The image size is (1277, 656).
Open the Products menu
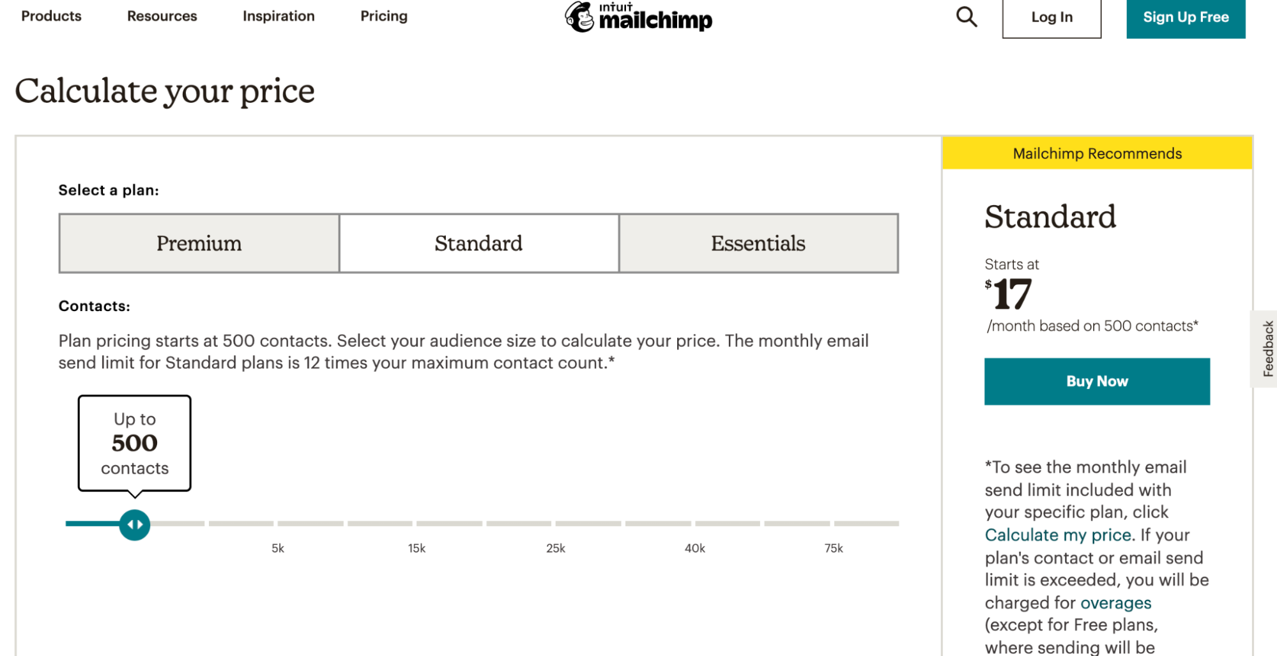tap(51, 16)
